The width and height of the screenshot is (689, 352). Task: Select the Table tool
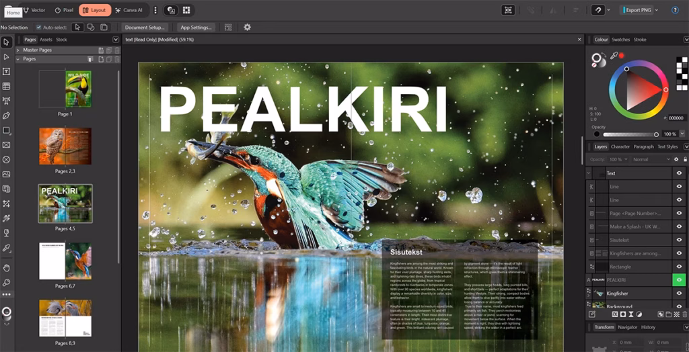pos(7,86)
